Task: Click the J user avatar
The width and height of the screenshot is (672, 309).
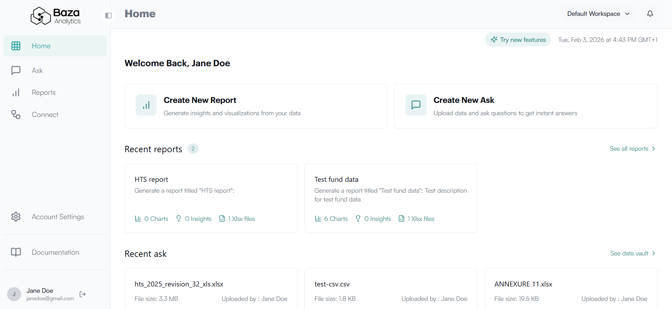Action: 14,294
